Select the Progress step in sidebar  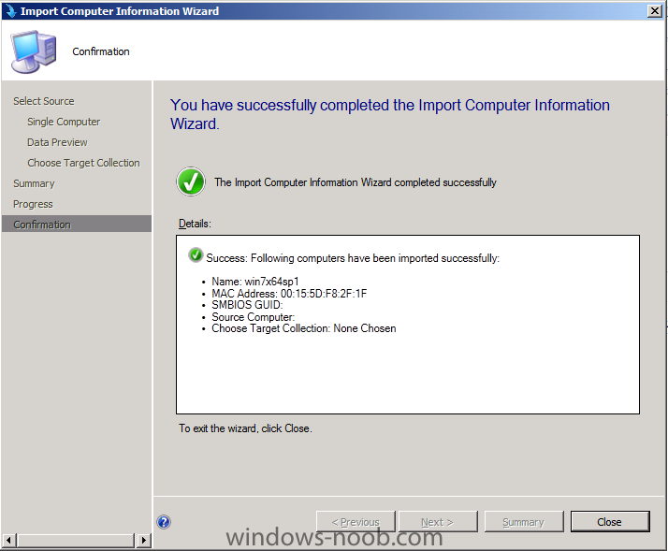tap(33, 204)
